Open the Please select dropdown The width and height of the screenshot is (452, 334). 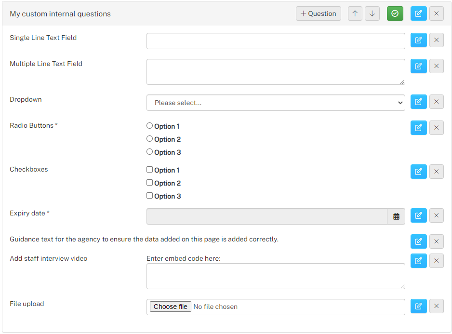tap(276, 103)
